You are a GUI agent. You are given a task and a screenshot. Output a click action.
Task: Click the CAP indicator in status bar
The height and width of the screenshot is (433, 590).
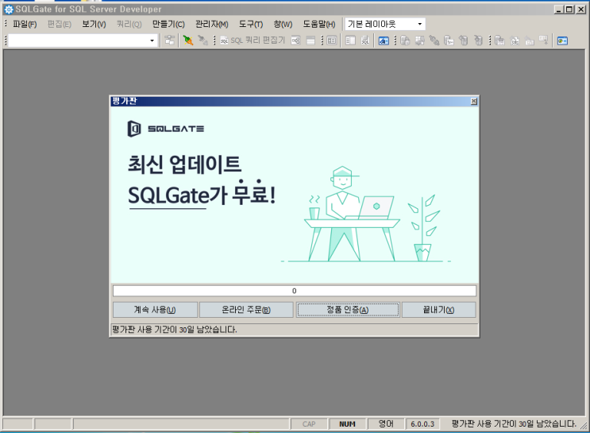coord(309,424)
